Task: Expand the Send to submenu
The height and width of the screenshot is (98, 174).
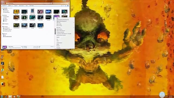Action: pos(64,37)
